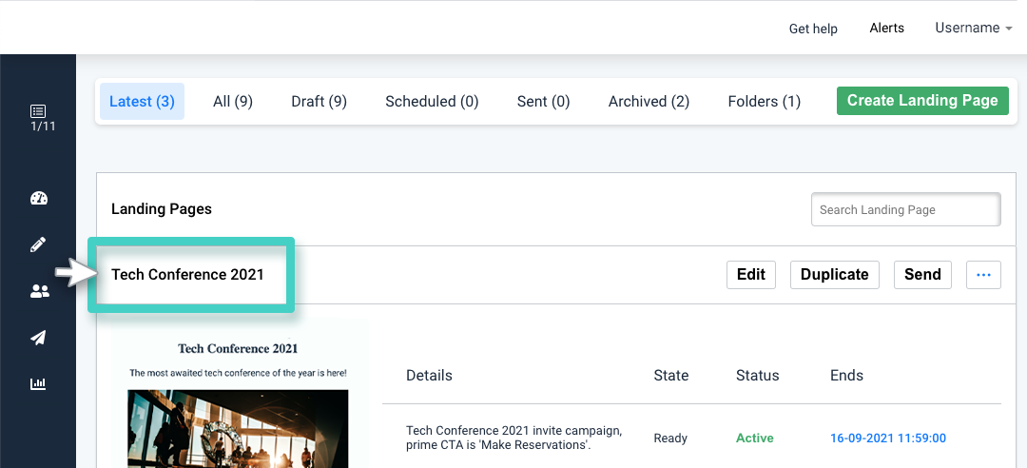
Task: Switch to the All (9) tab
Action: coord(233,102)
